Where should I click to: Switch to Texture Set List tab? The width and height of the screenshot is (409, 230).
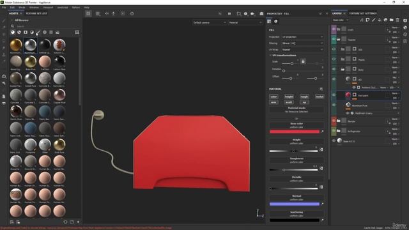coord(36,13)
